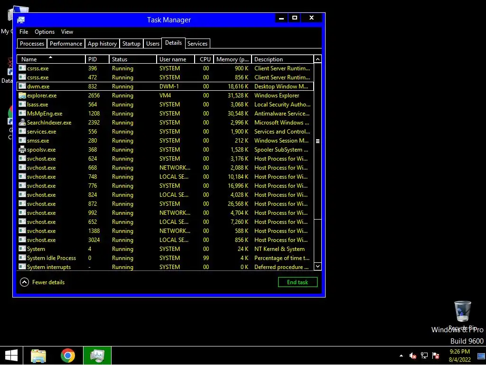Collapse view with Fewer details
Screen dimensions: 486x365
click(x=42, y=282)
